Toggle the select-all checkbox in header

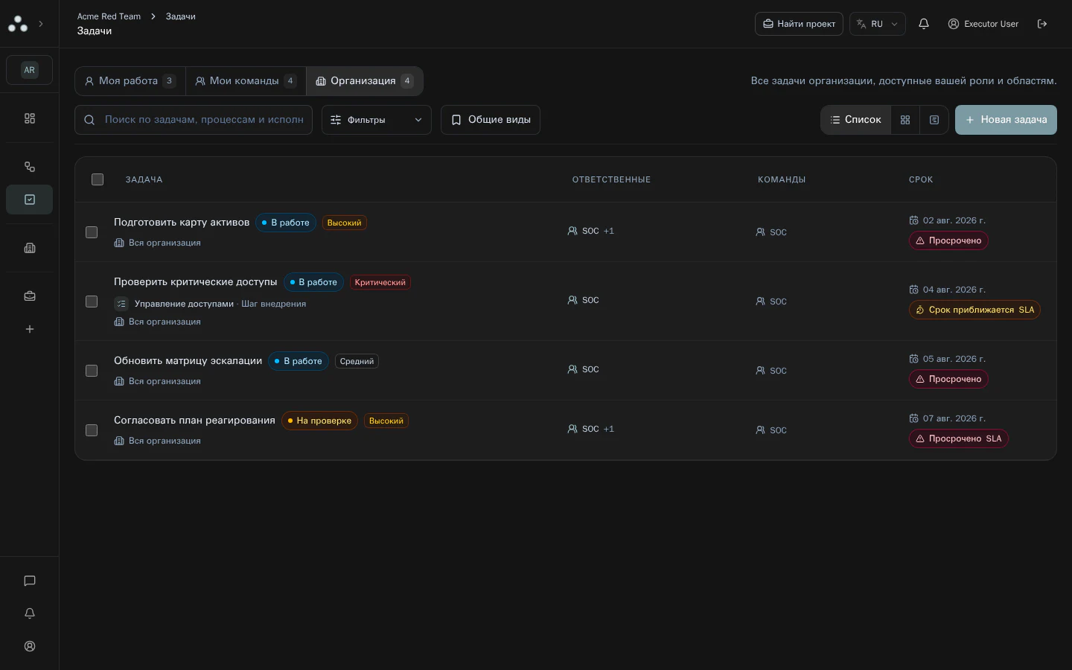(98, 179)
